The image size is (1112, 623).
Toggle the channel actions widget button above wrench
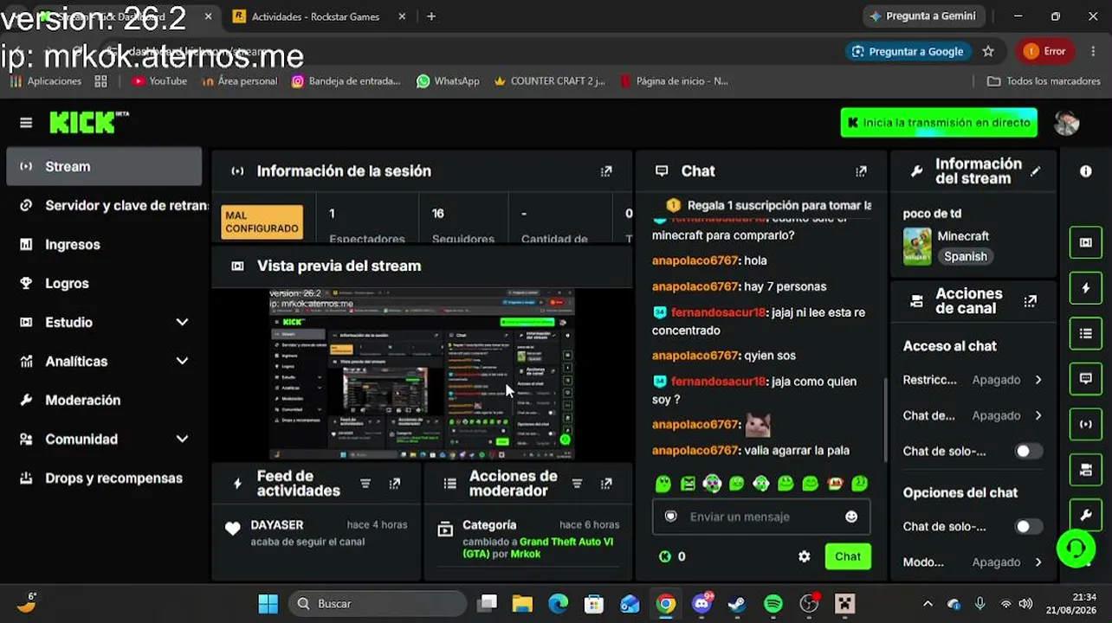tap(1085, 469)
